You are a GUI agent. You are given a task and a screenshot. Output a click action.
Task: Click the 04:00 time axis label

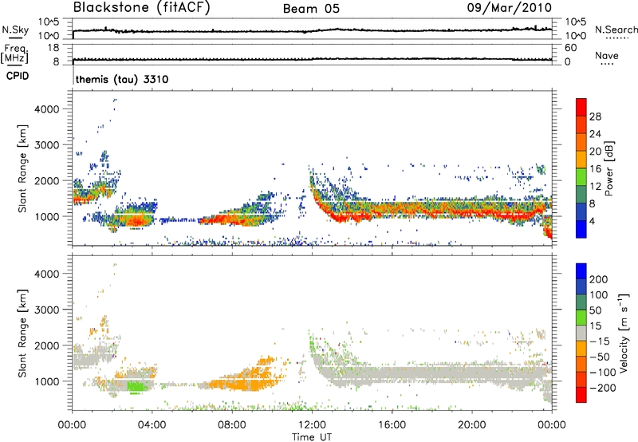click(x=152, y=425)
